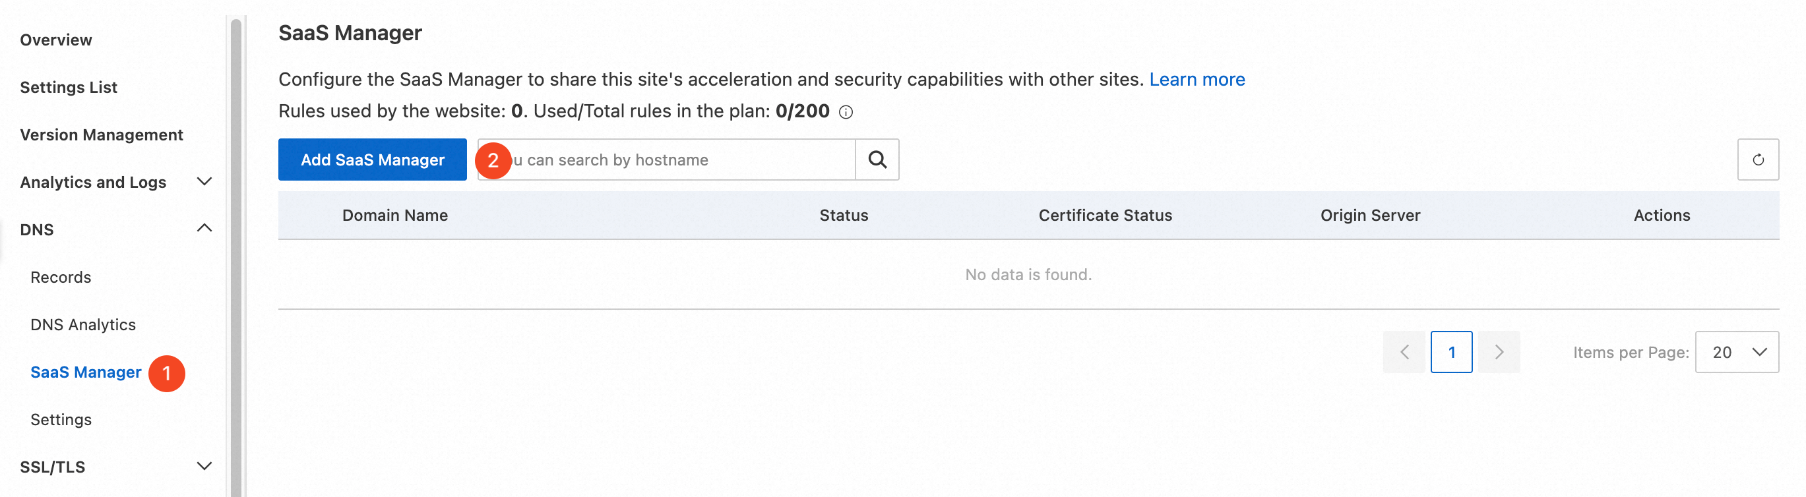Go to next page arrow
The image size is (1806, 497).
click(1498, 352)
